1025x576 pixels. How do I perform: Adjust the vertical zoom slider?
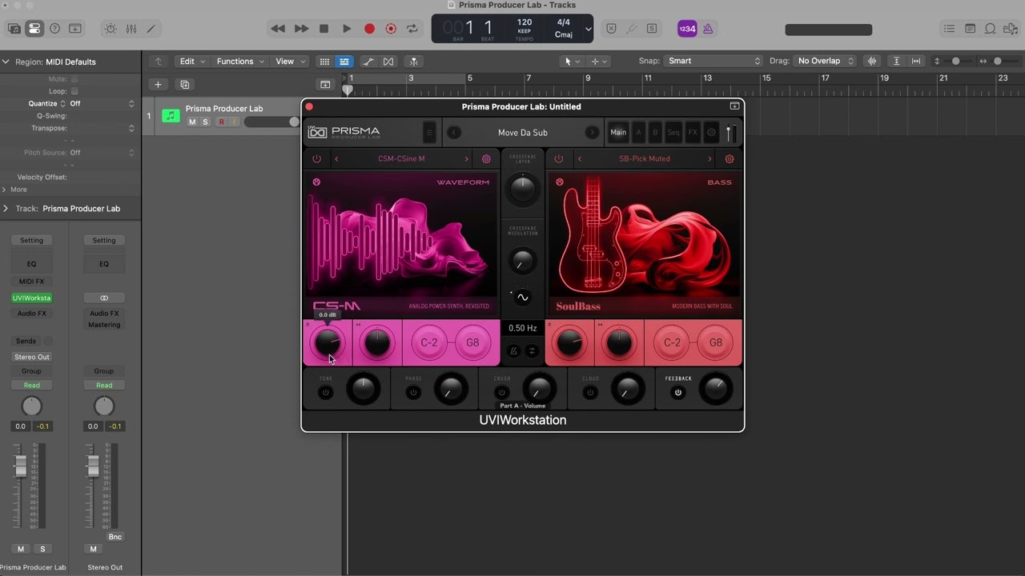(955, 61)
